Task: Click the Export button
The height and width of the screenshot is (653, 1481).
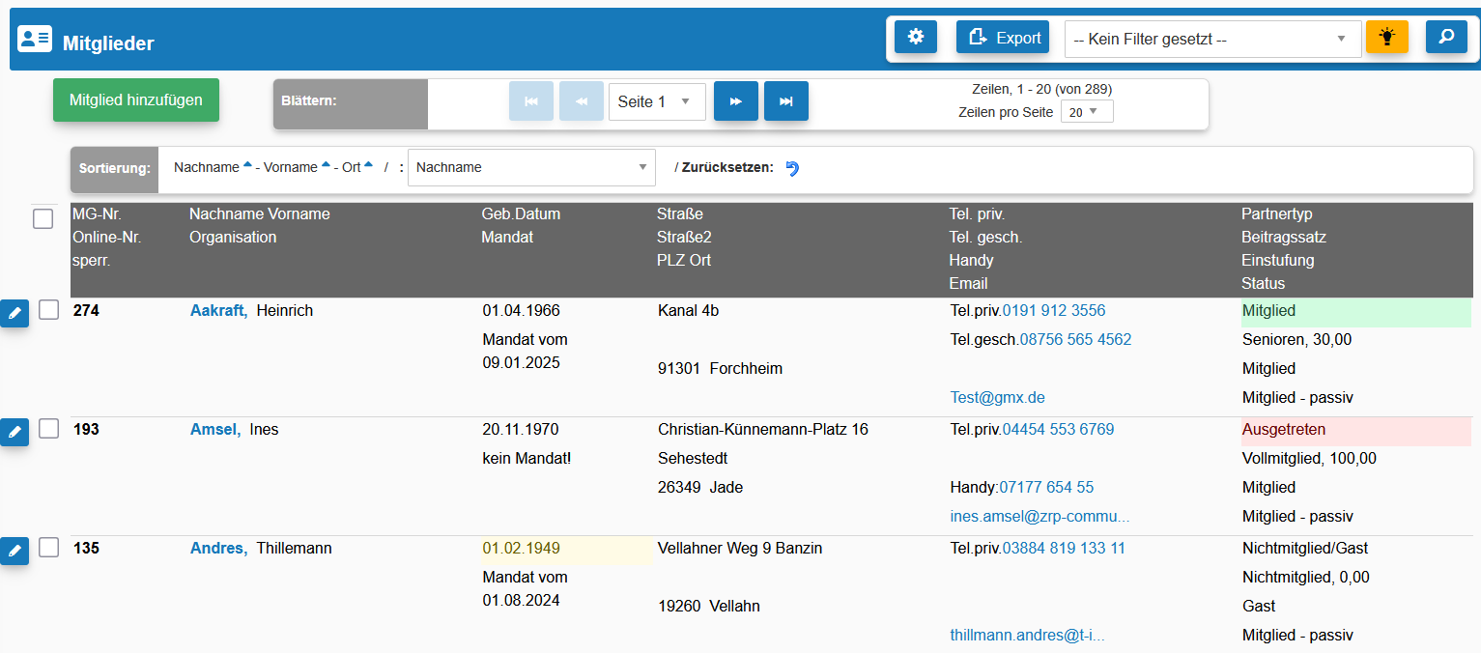Action: point(1005,37)
